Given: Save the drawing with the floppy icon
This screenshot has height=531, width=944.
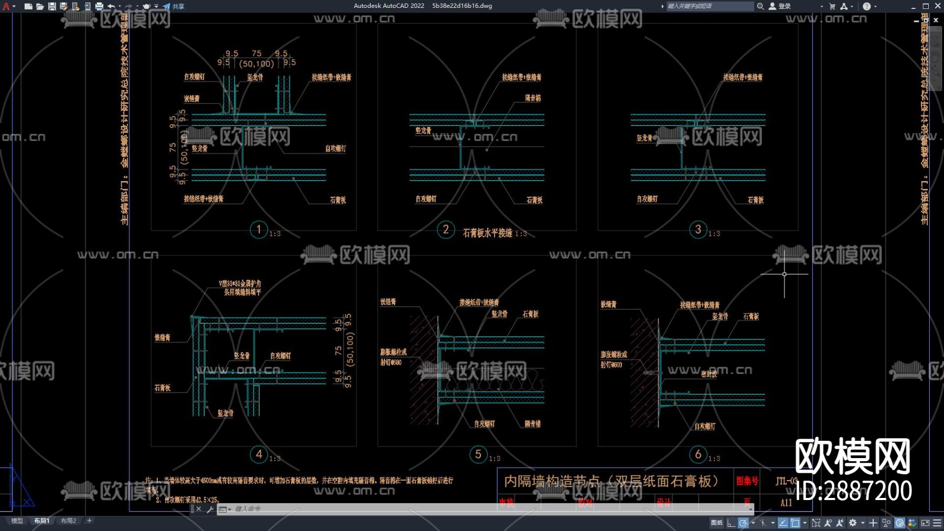Looking at the screenshot, I should [x=52, y=6].
